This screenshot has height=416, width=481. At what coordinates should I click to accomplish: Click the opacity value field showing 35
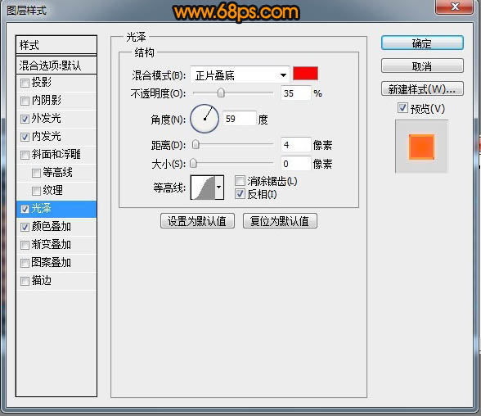click(x=296, y=93)
